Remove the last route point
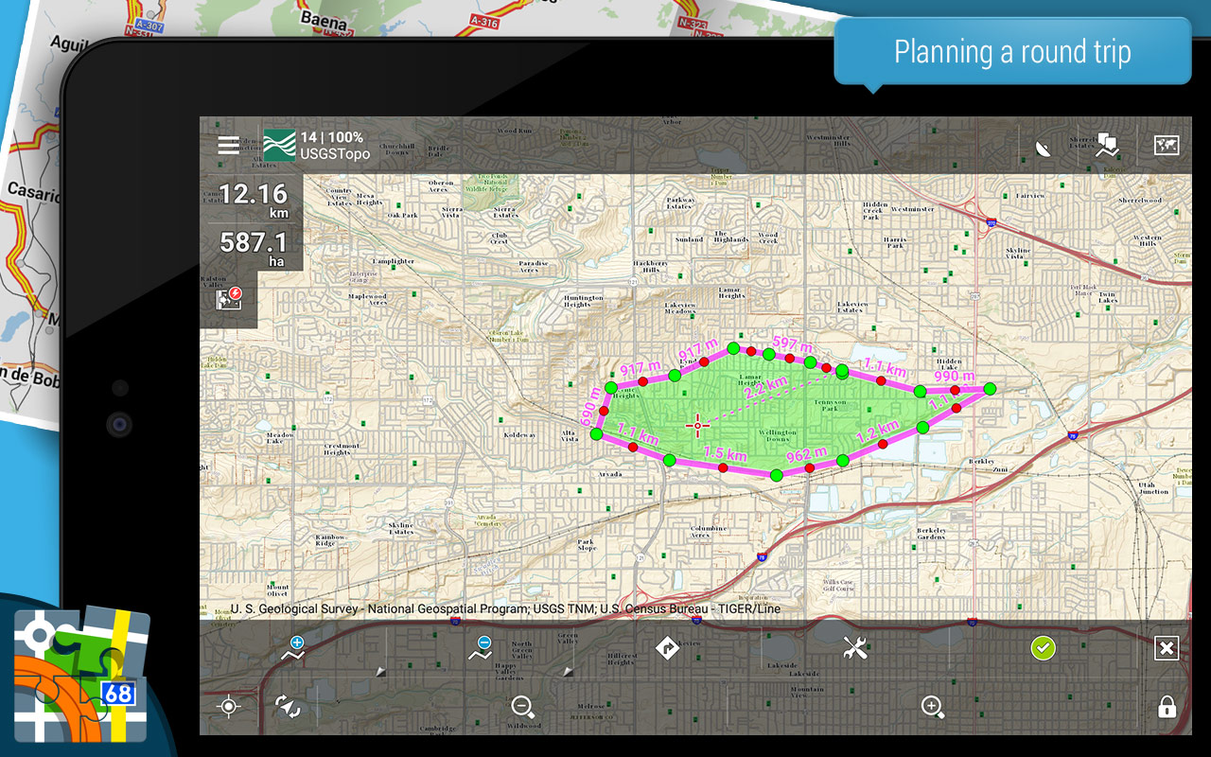The width and height of the screenshot is (1211, 757). (x=480, y=648)
